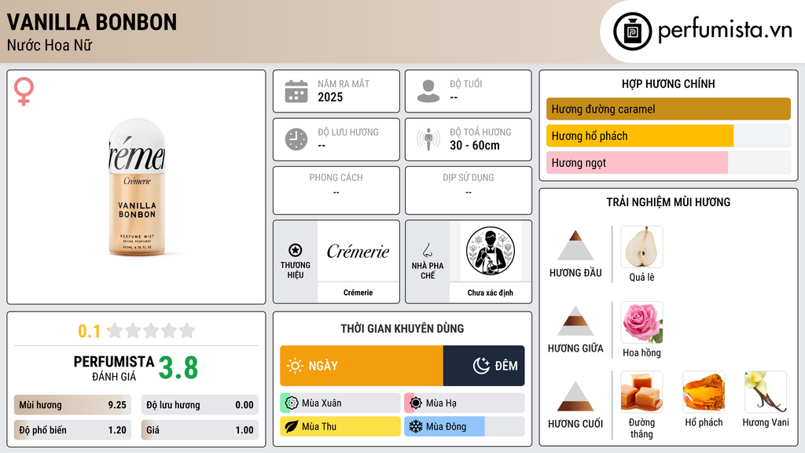
Task: Click the flower icon next to Mùa Xuân
Action: coord(292,403)
